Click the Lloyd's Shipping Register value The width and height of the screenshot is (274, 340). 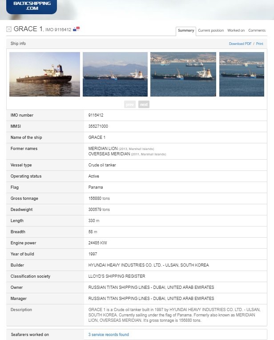117,276
